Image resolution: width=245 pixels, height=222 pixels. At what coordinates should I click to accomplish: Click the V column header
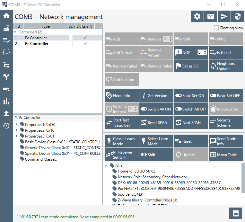(x=92, y=26)
